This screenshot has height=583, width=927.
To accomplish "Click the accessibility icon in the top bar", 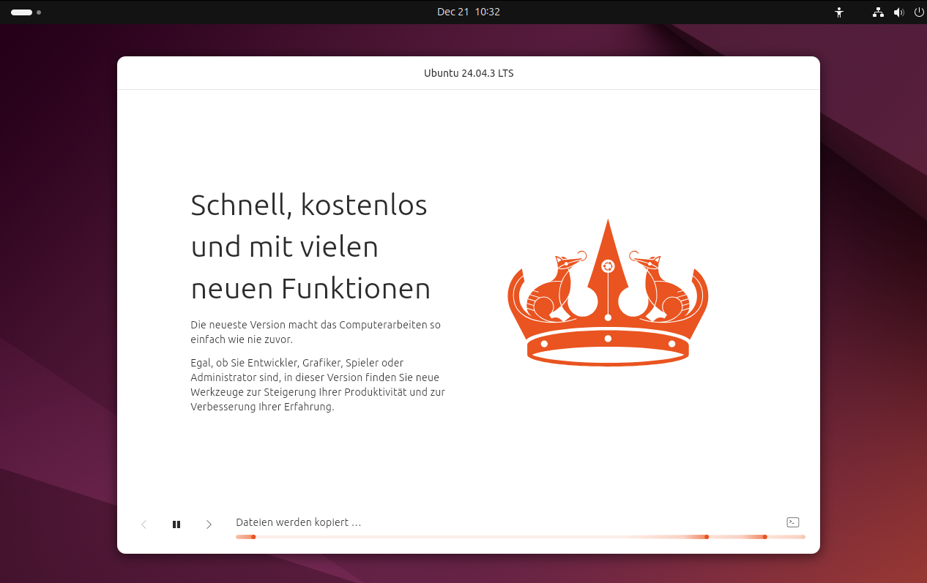I will pos(838,12).
